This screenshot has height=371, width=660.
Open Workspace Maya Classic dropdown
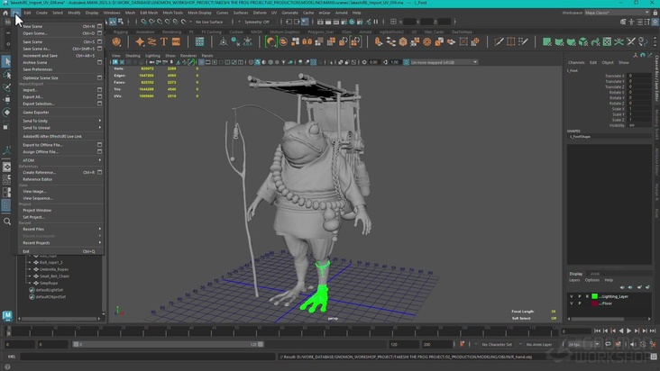click(x=617, y=13)
